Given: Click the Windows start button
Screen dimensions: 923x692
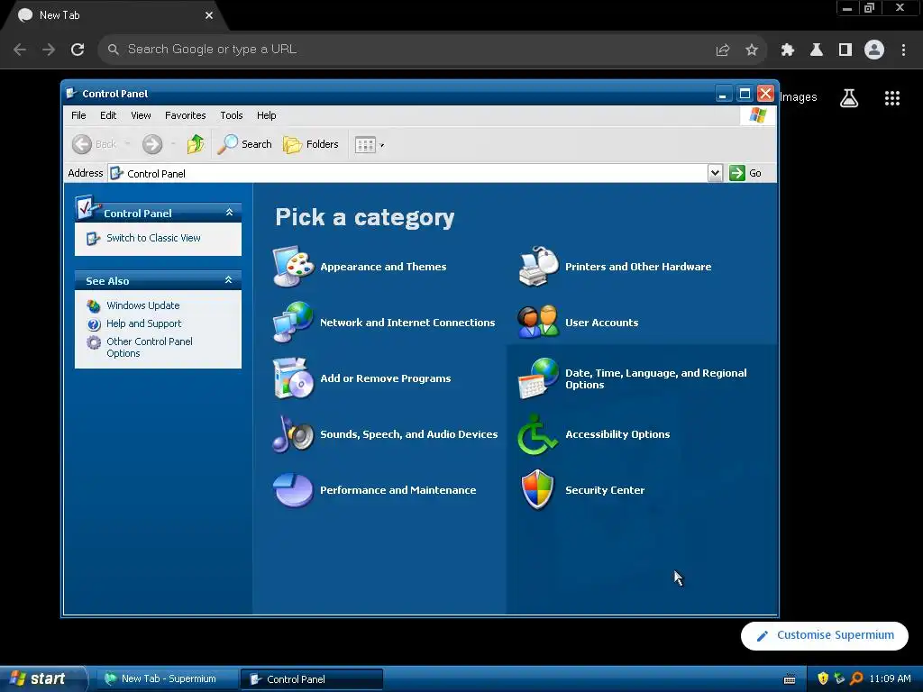Looking at the screenshot, I should click(42, 678).
